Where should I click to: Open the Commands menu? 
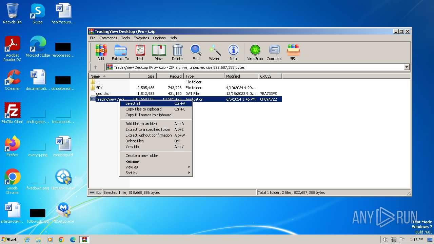pyautogui.click(x=108, y=38)
